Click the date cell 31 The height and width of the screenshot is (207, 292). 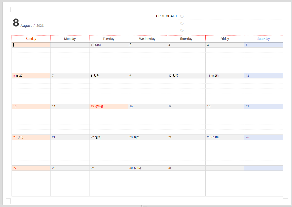pos(186,168)
